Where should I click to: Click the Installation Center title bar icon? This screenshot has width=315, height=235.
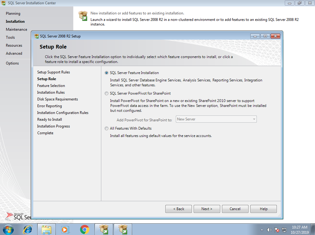3,3
